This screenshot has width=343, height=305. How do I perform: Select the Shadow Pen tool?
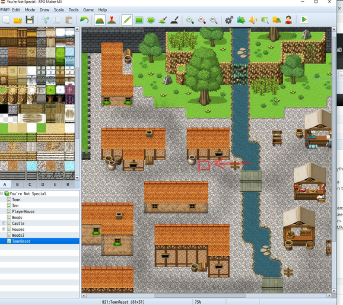pos(174,20)
